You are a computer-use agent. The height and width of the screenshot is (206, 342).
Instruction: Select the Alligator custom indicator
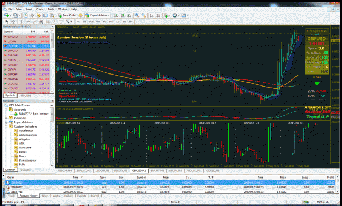(x=24, y=139)
